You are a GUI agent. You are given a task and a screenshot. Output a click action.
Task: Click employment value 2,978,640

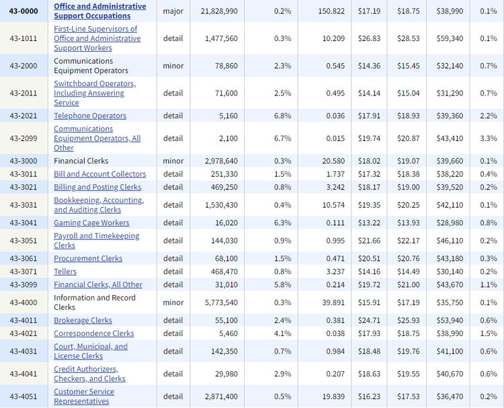pos(222,161)
